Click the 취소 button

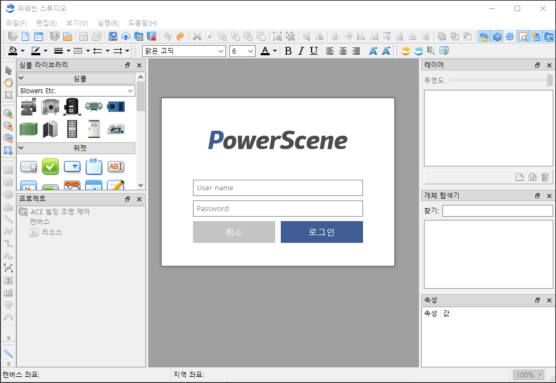(x=234, y=232)
